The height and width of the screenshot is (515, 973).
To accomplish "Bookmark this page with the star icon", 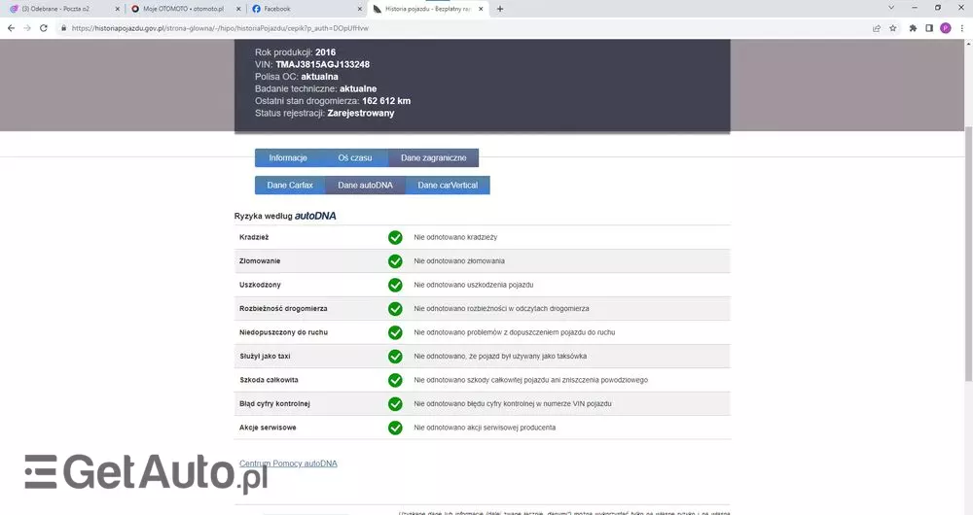I will tap(892, 28).
